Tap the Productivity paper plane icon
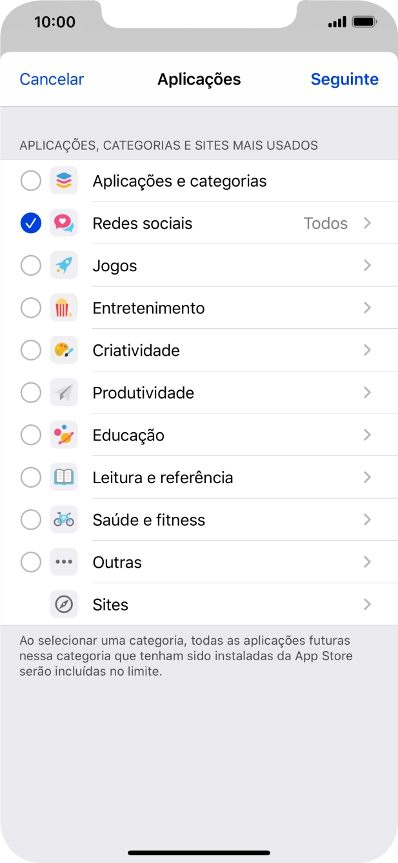Screen dimensions: 398x863 coord(64,393)
